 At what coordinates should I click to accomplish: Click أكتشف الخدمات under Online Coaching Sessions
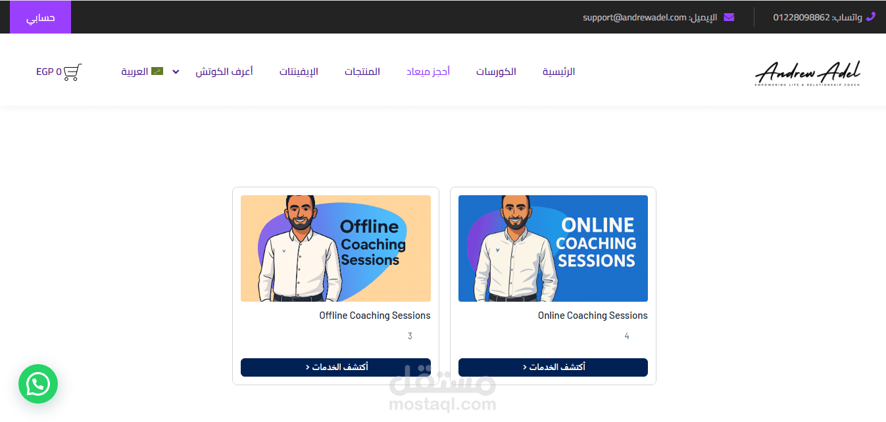point(553,367)
